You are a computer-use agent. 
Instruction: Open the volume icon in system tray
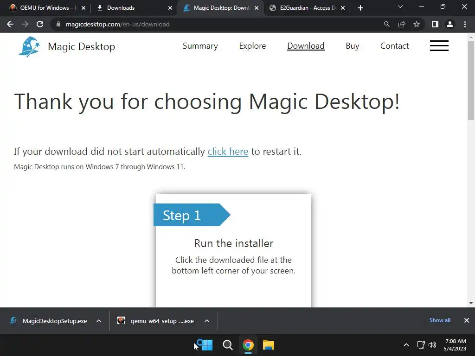click(432, 345)
